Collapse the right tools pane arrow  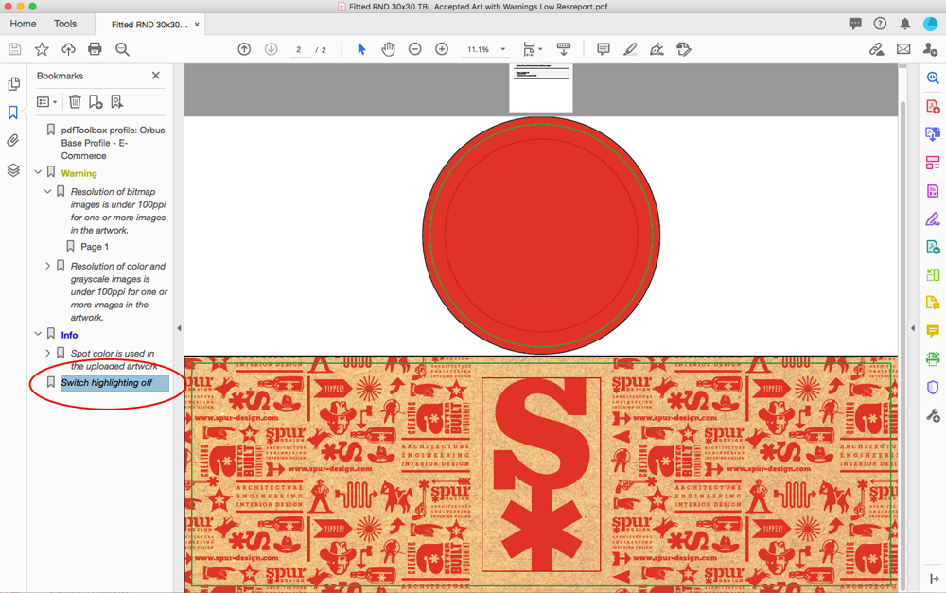point(912,328)
